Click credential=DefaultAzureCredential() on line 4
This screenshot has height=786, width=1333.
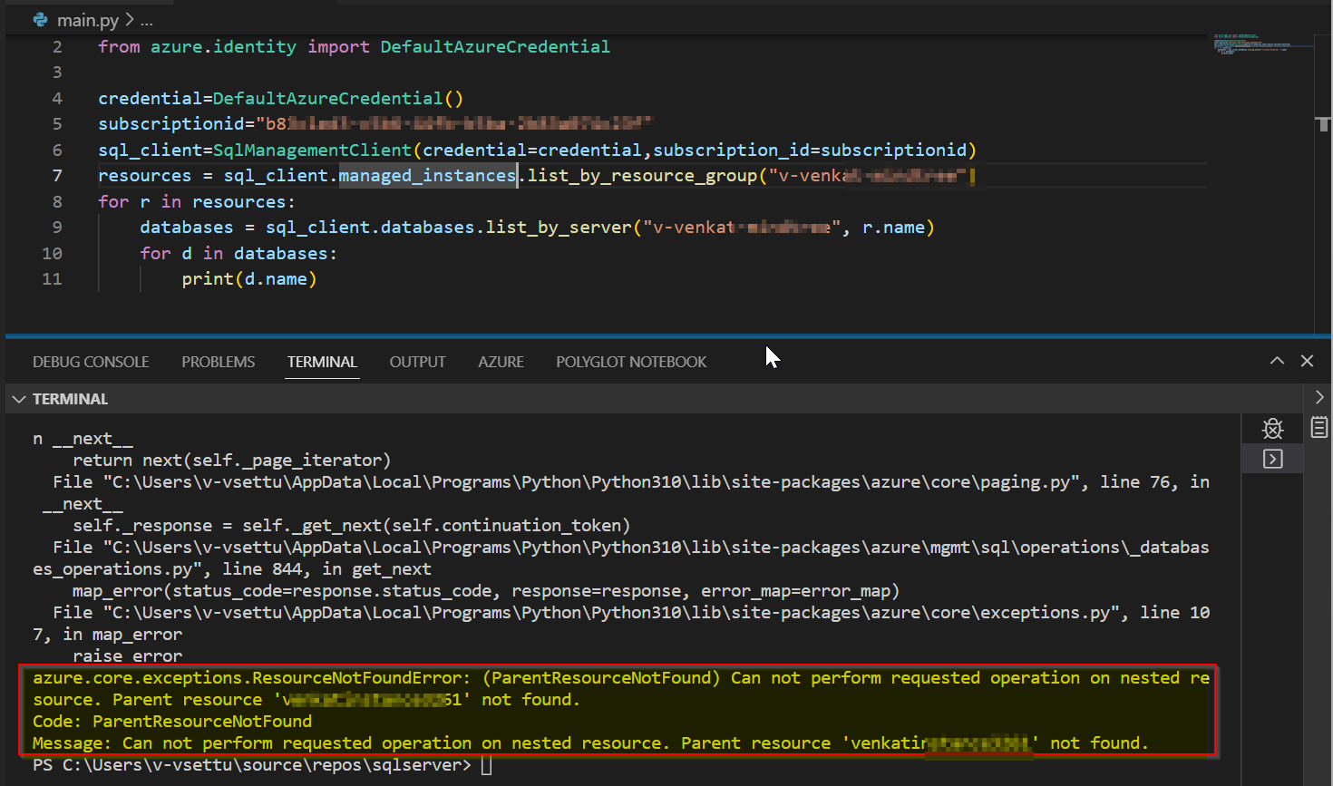coord(281,99)
